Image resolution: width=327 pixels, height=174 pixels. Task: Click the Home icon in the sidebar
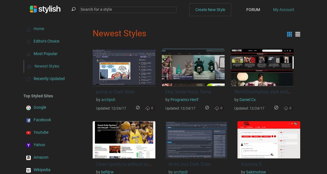29,29
